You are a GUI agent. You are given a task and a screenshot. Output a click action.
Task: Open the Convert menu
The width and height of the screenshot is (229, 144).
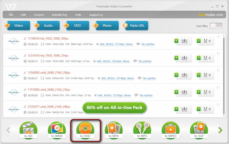coord(39,15)
